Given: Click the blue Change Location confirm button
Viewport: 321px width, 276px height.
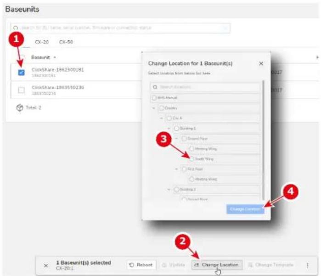Looking at the screenshot, I should (245, 209).
